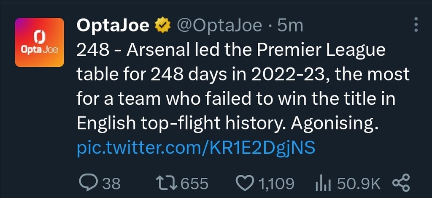Click the gold verified badge next to OptaJoe
This screenshot has height=198, width=432.
coord(162,26)
